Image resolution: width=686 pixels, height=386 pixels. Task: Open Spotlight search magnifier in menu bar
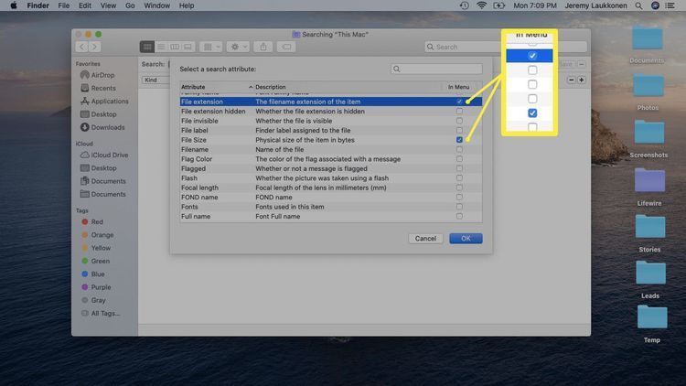point(640,5)
